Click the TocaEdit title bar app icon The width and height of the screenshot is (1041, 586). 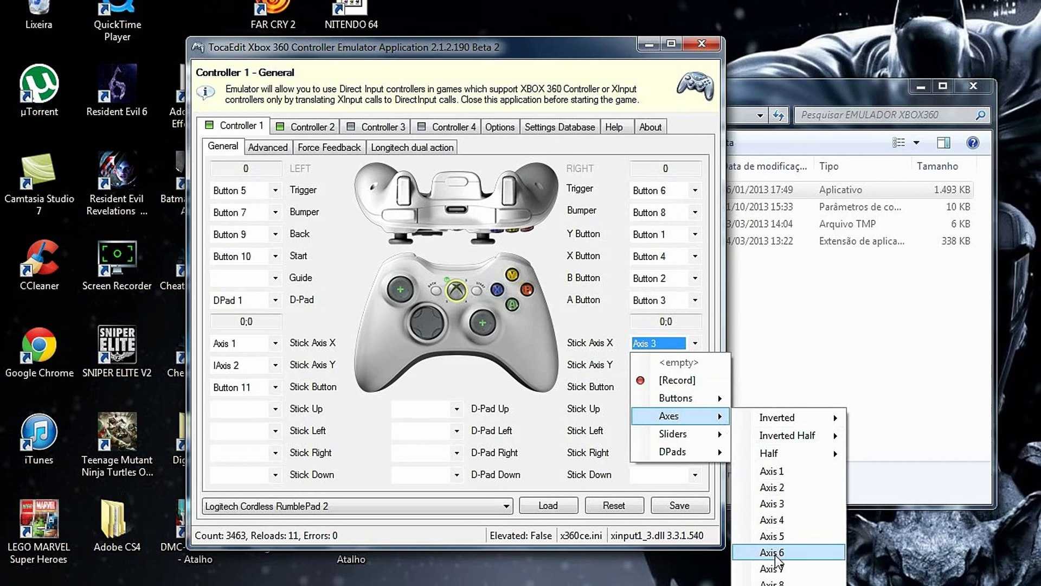[198, 48]
